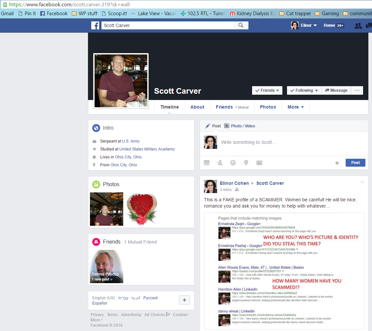
Task: Open the red roses heart photo thumbnail
Action: point(142,209)
